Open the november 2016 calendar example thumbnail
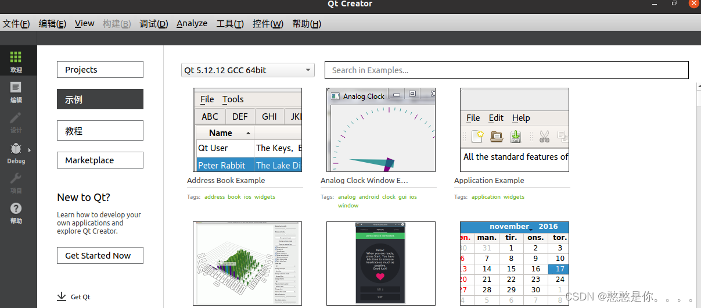Image resolution: width=701 pixels, height=308 pixels. tap(515, 263)
